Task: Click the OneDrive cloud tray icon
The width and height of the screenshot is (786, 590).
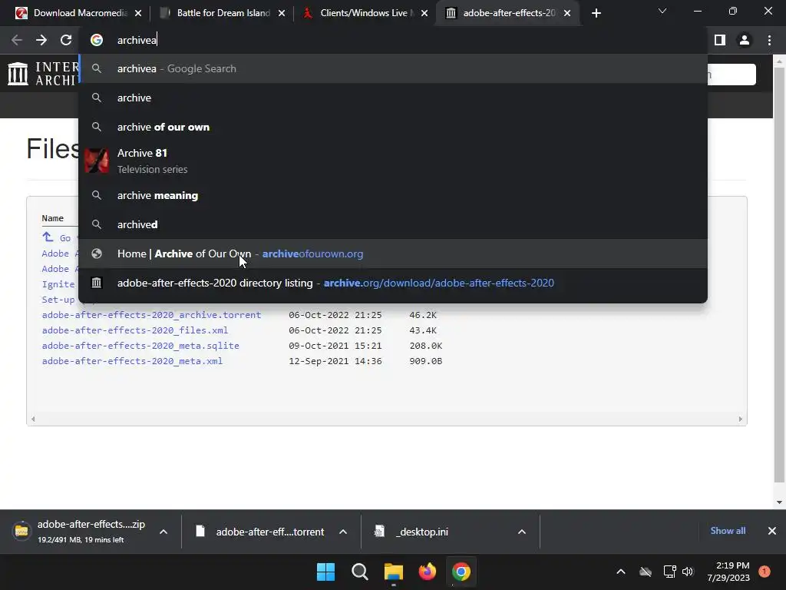Action: [x=646, y=572]
